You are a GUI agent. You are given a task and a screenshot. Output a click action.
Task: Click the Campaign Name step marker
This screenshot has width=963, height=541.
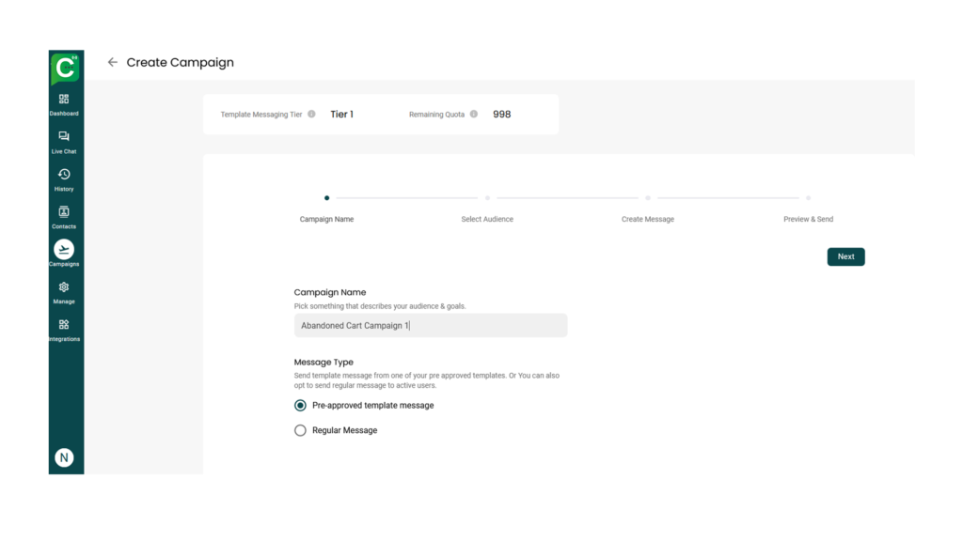(x=326, y=198)
